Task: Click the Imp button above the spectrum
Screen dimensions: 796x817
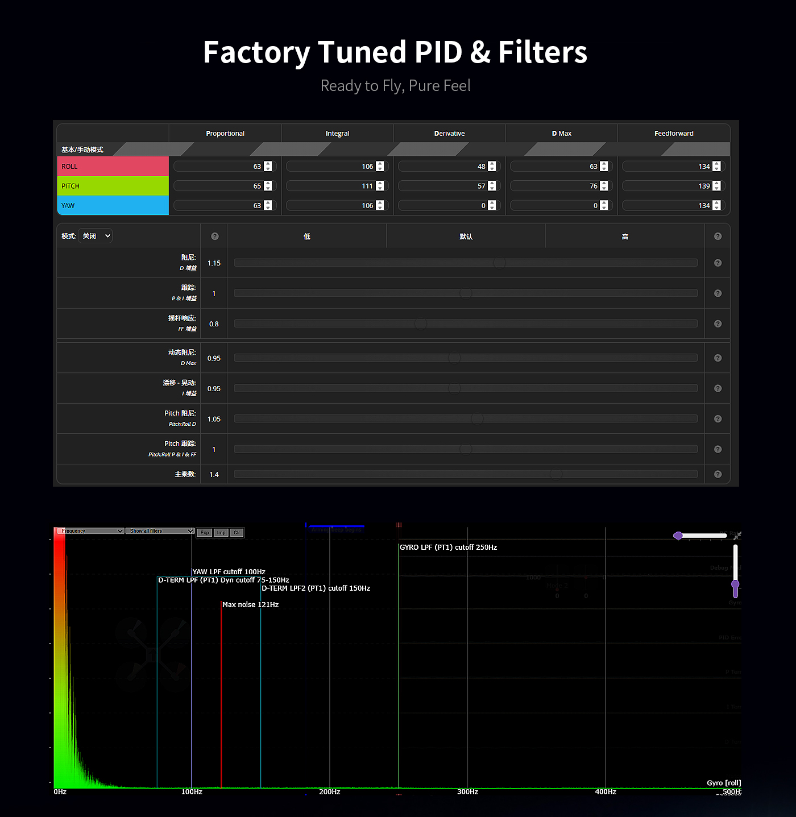Action: (221, 533)
